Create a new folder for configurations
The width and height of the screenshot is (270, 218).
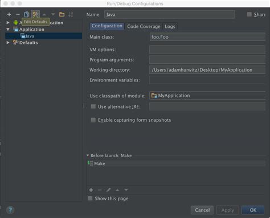[x=62, y=14]
